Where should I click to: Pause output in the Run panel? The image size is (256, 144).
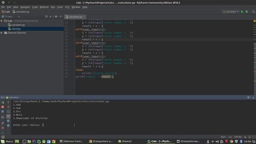click(3, 112)
